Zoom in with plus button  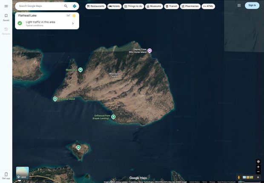click(x=258, y=167)
